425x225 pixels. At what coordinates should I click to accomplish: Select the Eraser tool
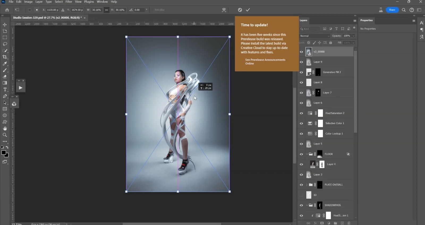[5, 76]
